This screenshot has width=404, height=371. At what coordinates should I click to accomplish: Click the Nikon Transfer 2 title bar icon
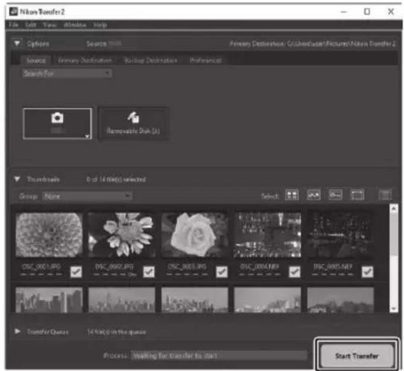click(x=13, y=12)
